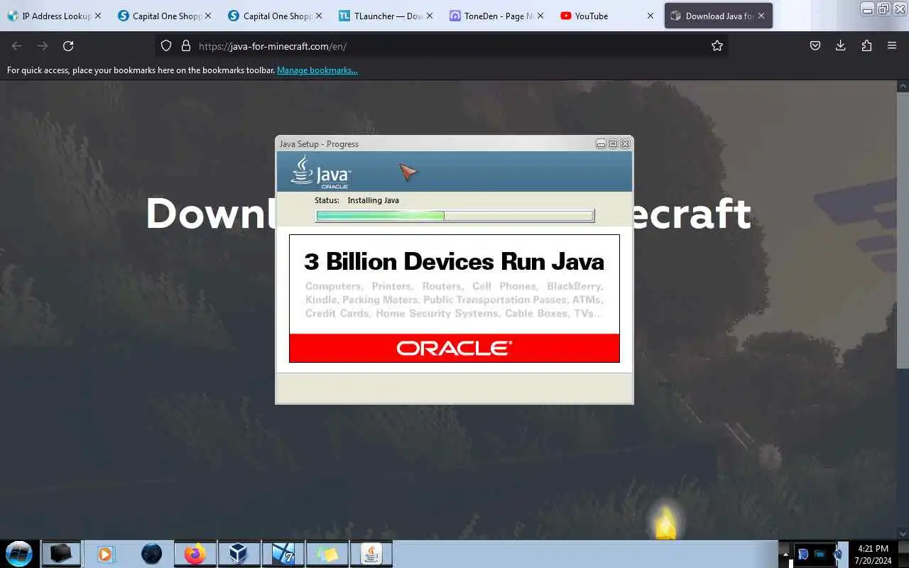909x568 pixels.
Task: Click the Installing Java status text
Action: [373, 200]
